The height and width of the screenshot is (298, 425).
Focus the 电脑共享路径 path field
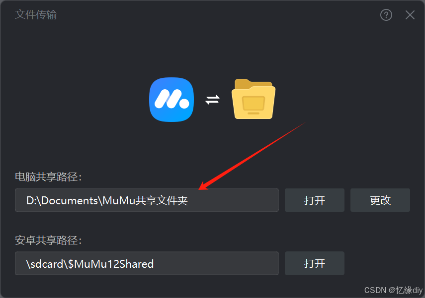tap(147, 200)
